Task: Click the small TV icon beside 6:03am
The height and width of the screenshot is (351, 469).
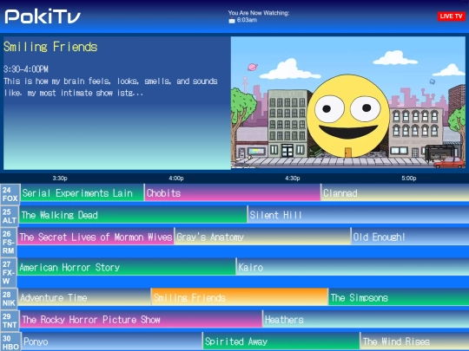Action: 232,20
